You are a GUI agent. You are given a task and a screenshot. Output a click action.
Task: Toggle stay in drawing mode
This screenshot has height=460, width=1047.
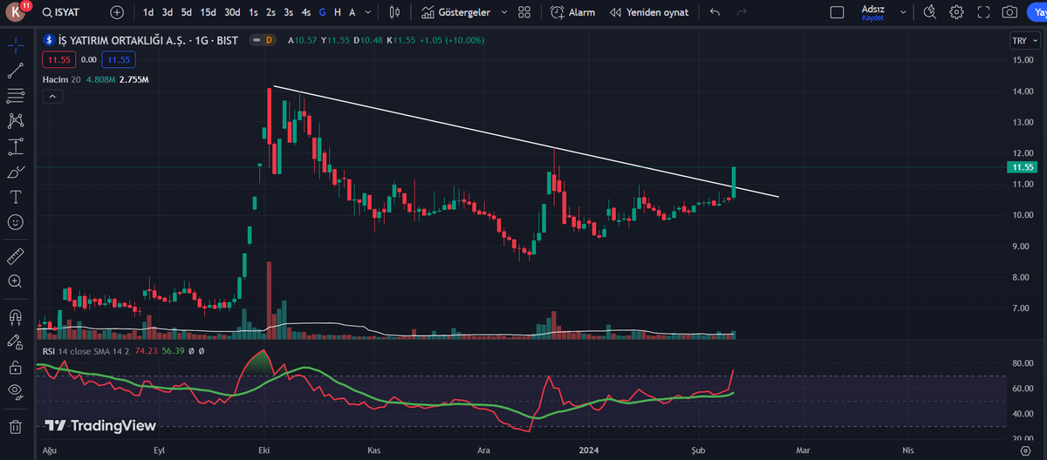click(15, 342)
